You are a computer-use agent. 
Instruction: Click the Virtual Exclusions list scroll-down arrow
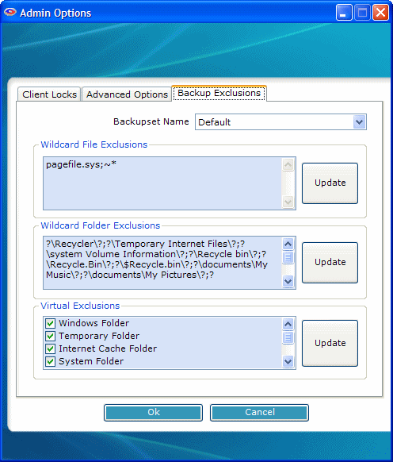click(288, 361)
